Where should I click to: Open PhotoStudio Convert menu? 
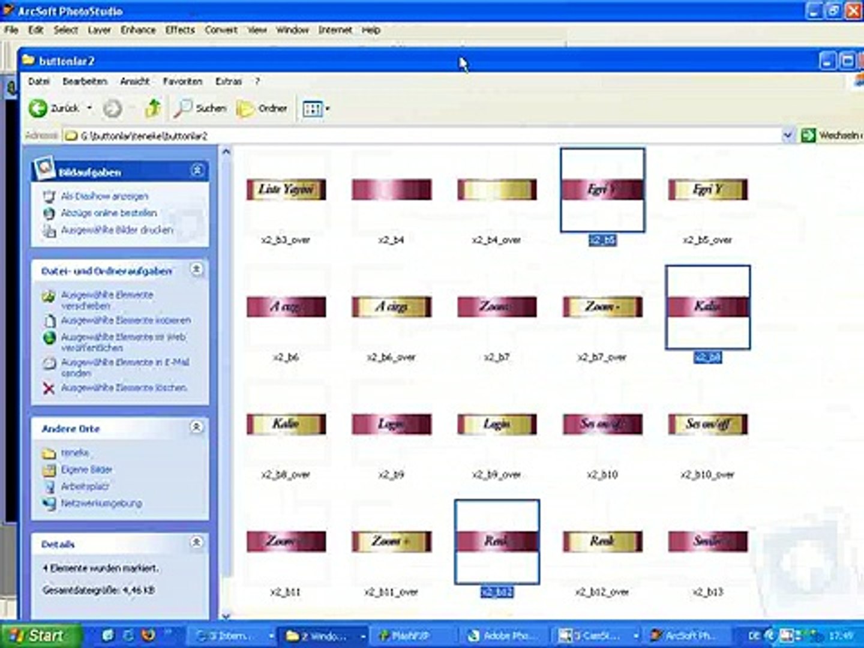[x=221, y=29]
